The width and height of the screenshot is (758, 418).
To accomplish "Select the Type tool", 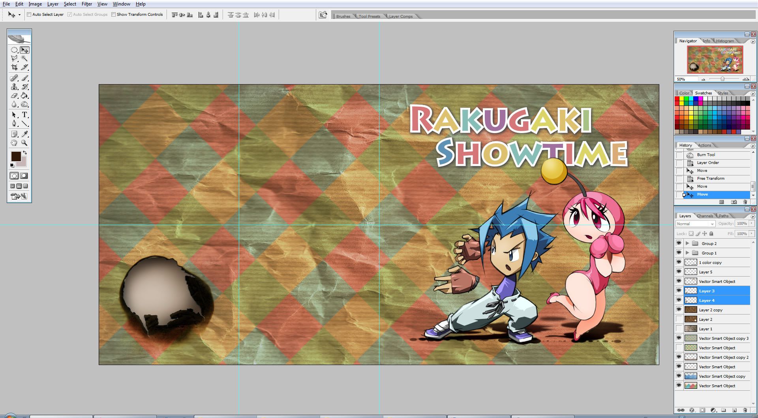I will (x=24, y=115).
